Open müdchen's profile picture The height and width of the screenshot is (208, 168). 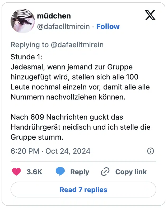(x=23, y=21)
